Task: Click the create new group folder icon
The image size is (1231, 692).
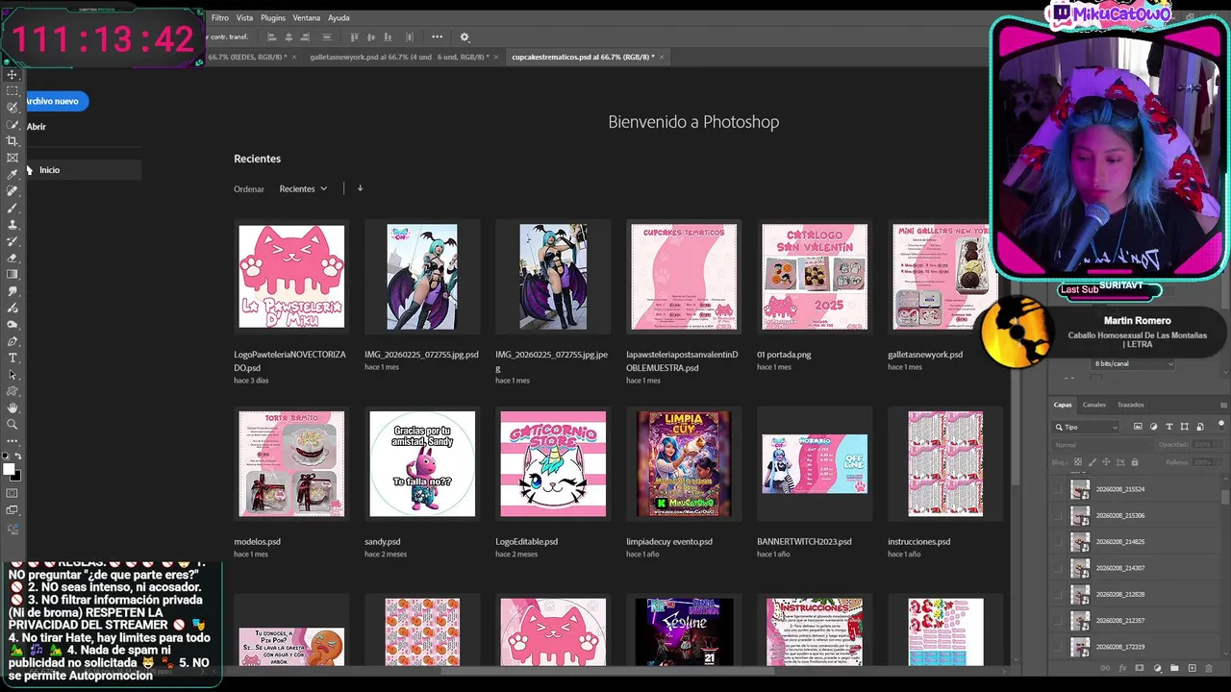Action: [1174, 668]
